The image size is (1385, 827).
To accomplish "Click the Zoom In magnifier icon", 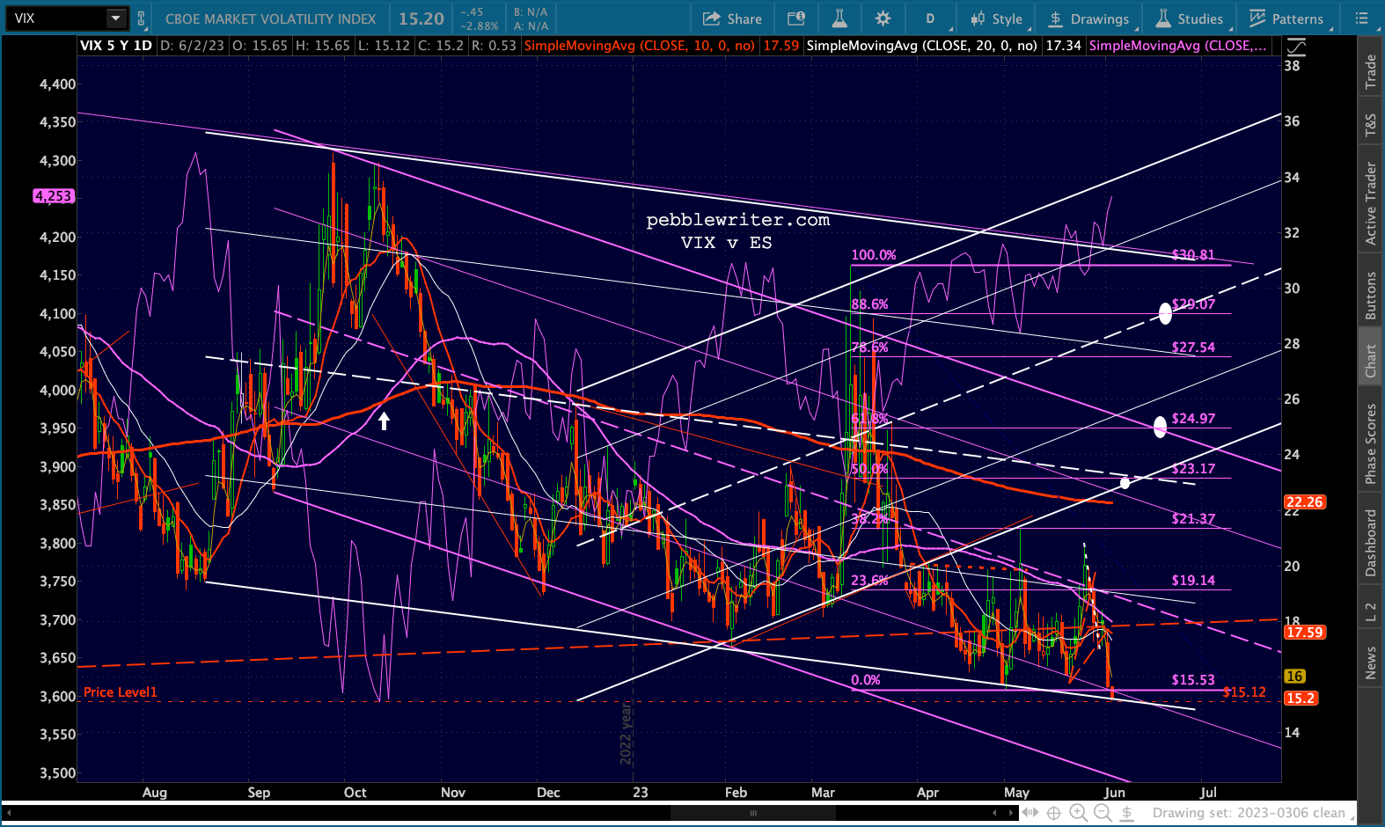I will 1078,812.
